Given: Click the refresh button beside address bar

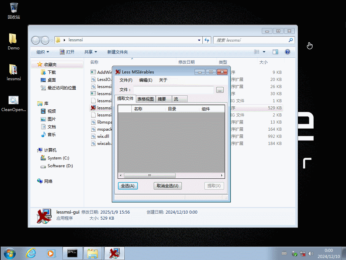Looking at the screenshot, I should click(x=207, y=40).
